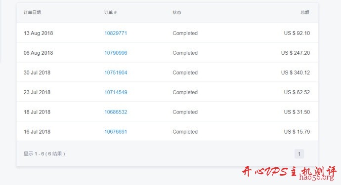Image resolution: width=341 pixels, height=185 pixels.
Task: Click the 总额 column header
Action: pos(305,12)
